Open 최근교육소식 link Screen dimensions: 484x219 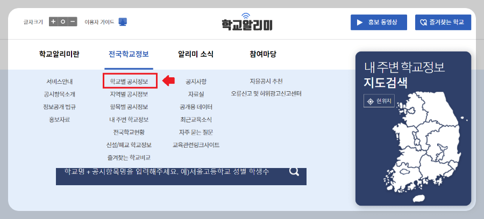pyautogui.click(x=196, y=120)
